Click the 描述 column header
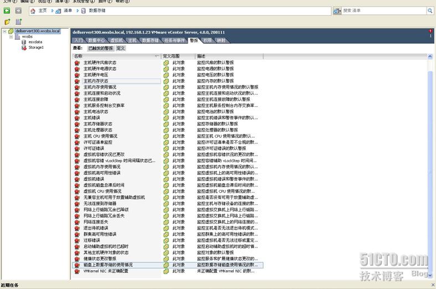 pos(229,56)
